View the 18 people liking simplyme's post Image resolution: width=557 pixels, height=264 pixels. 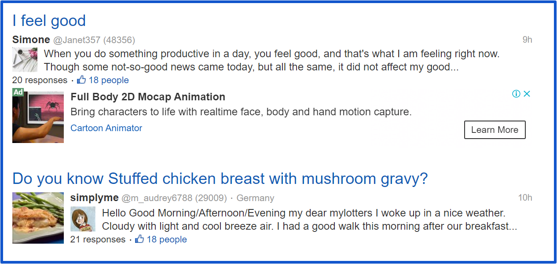click(x=167, y=239)
